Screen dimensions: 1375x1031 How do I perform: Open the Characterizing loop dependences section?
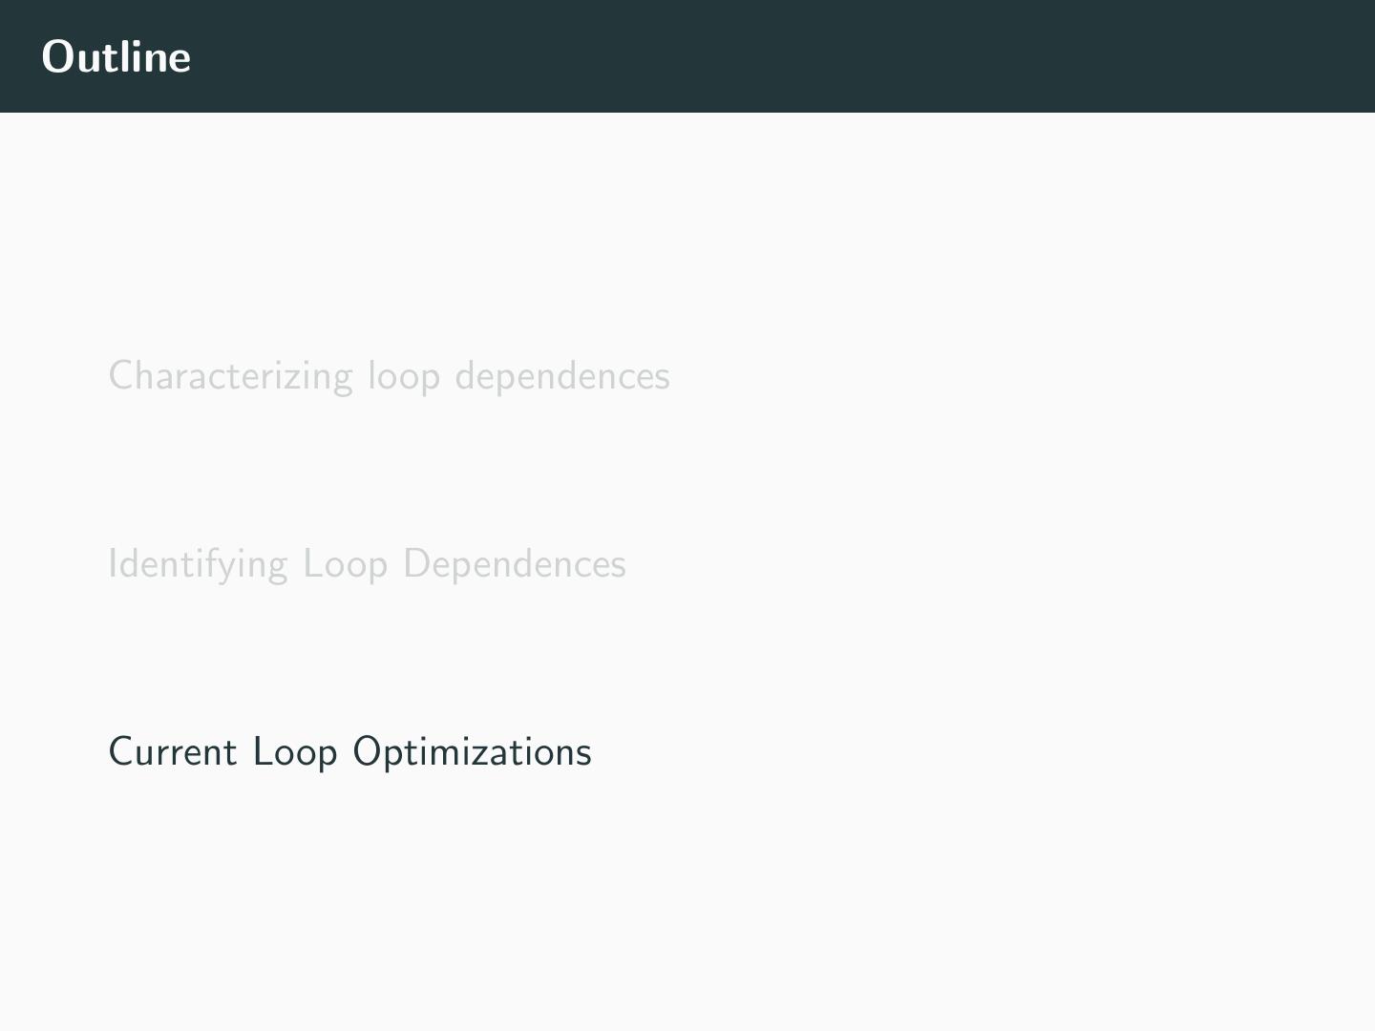389,376
